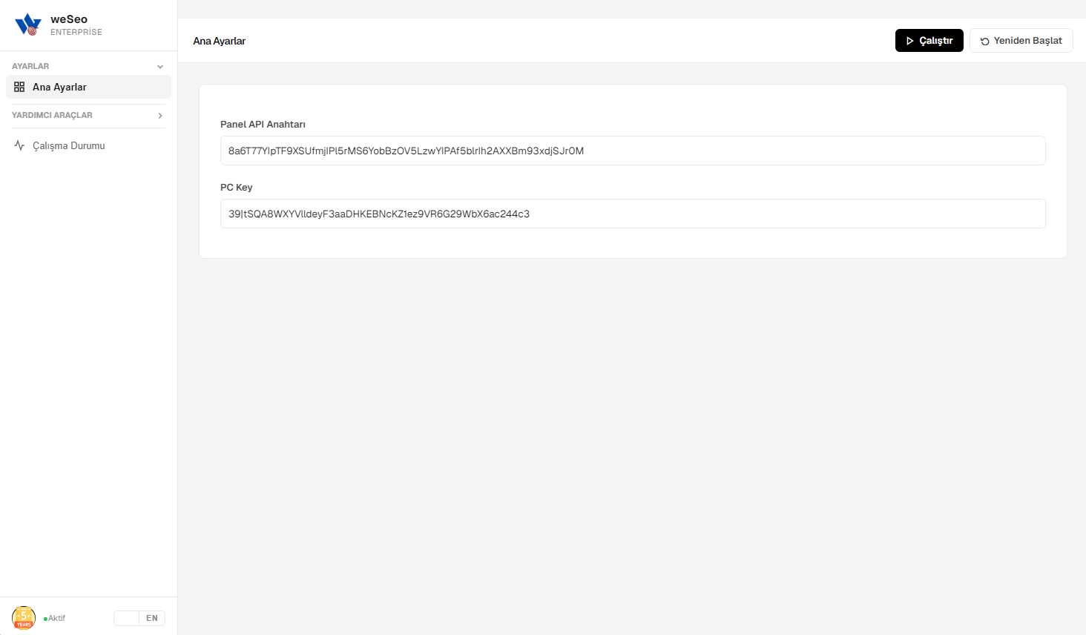Viewport: 1086px width, 635px height.
Task: Select Ana Ayarlar in the sidebar
Action: (x=88, y=87)
